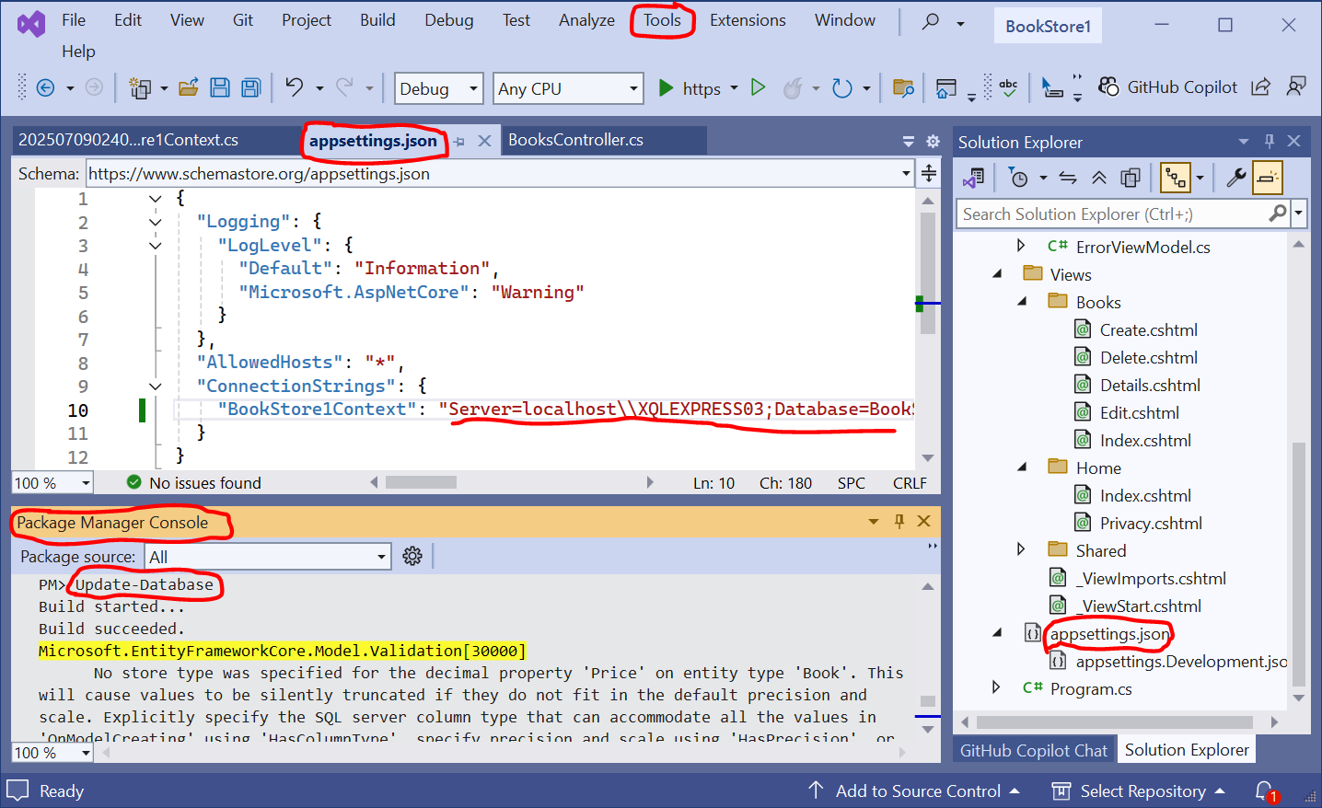This screenshot has width=1322, height=808.
Task: Open the Schema URL dropdown
Action: [906, 173]
